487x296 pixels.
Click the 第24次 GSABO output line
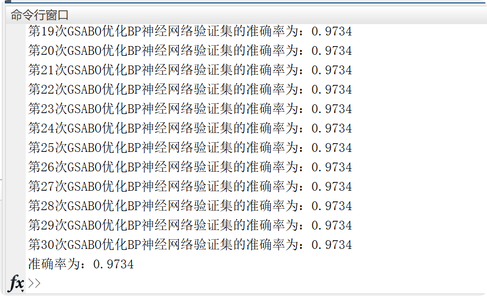(x=190, y=128)
